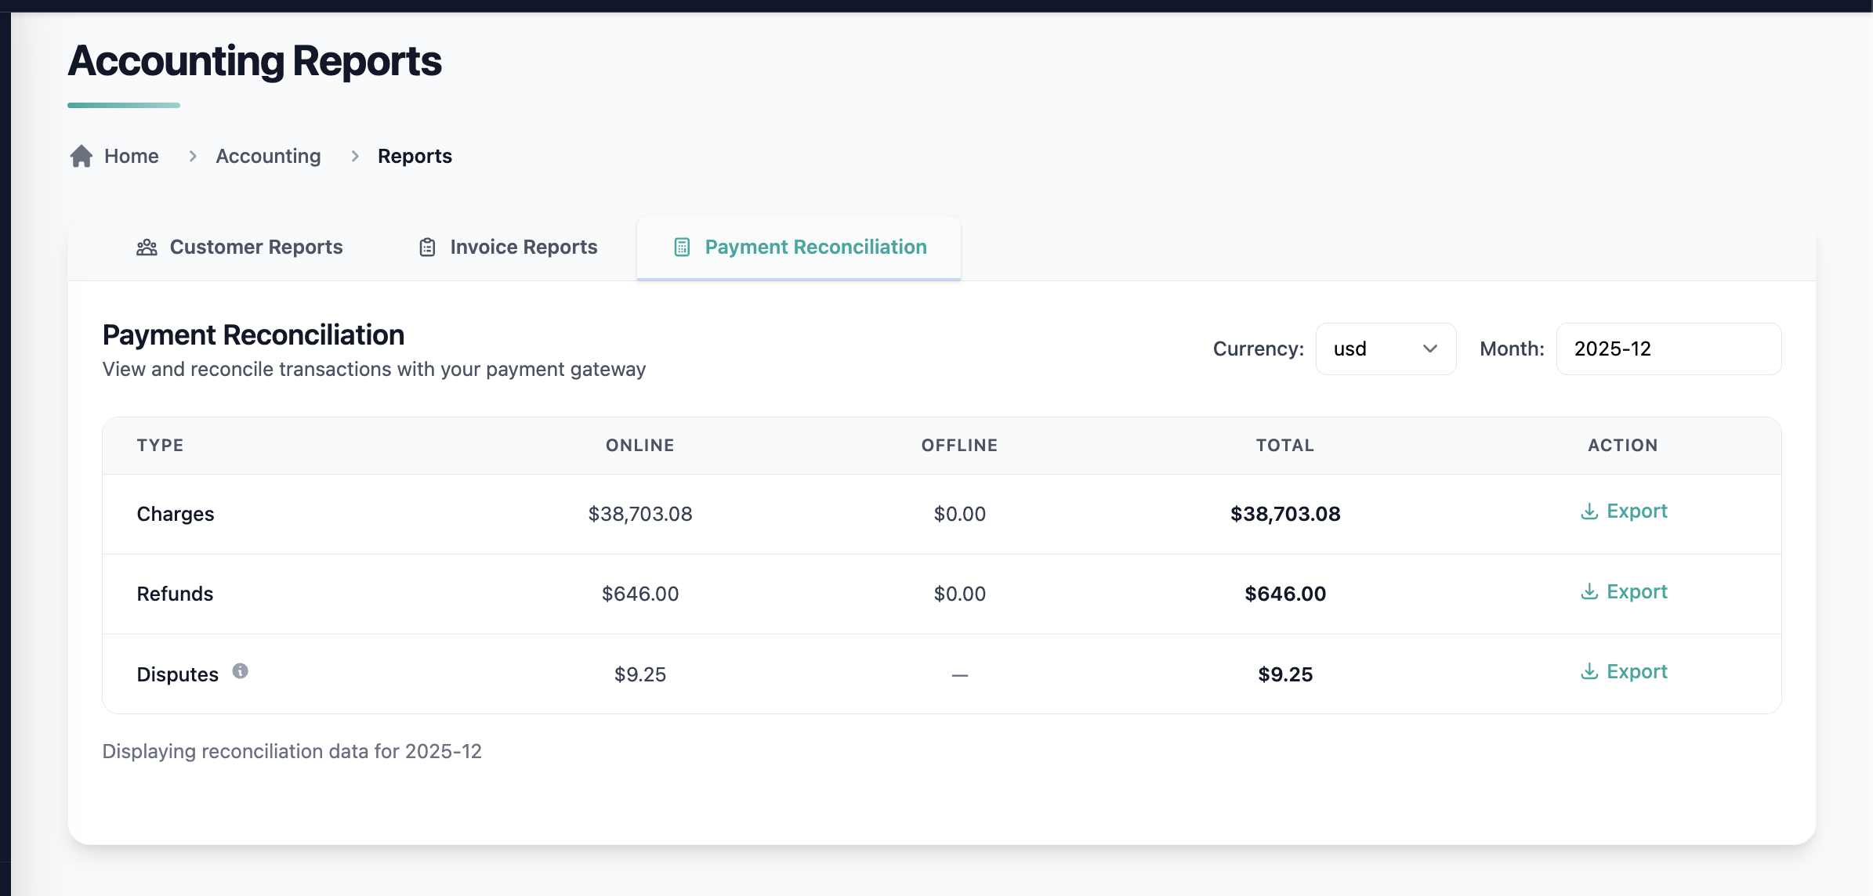Image resolution: width=1873 pixels, height=896 pixels.
Task: Click the Month input field 2025-12
Action: click(x=1668, y=349)
